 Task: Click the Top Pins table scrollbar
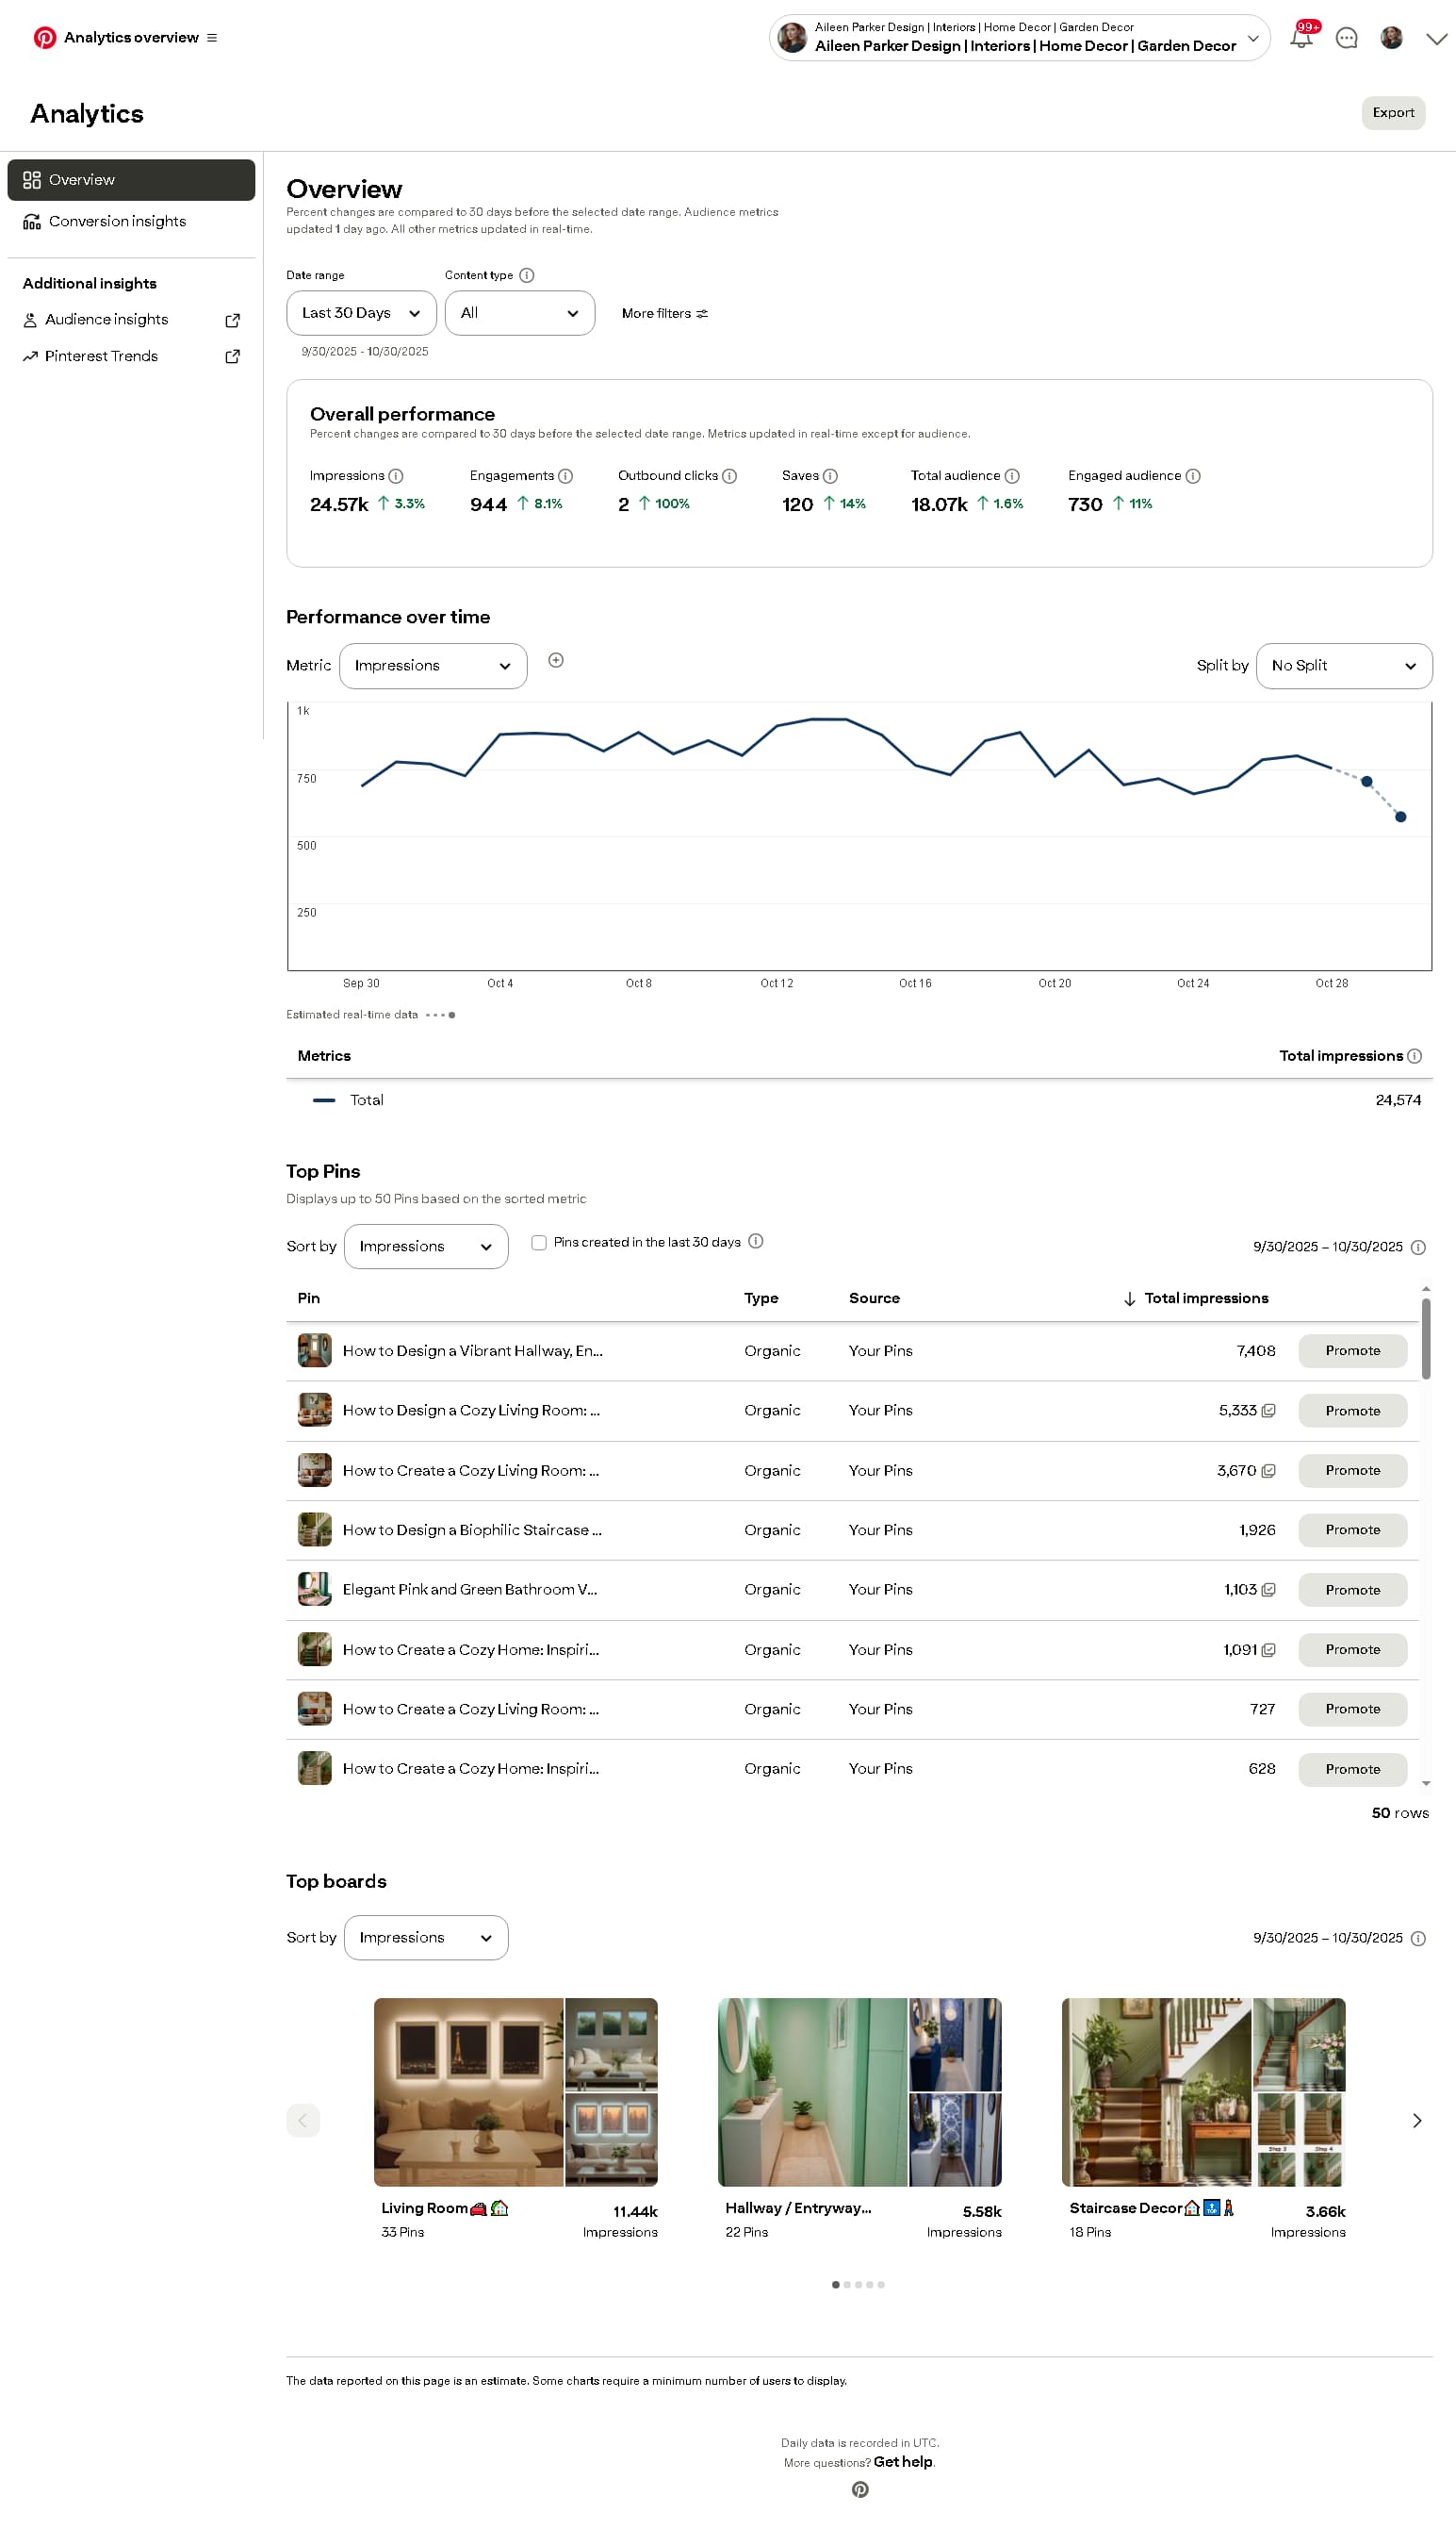(x=1425, y=1337)
